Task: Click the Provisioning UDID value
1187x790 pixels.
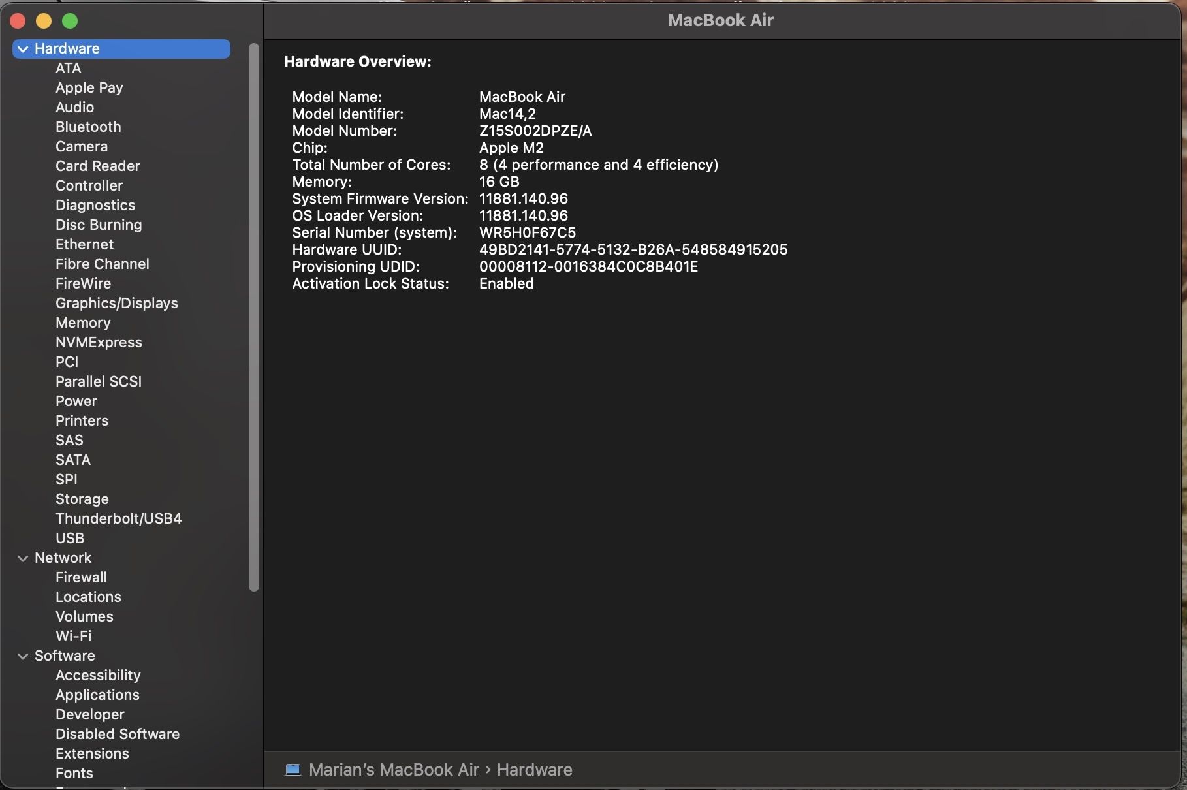Action: pyautogui.click(x=588, y=266)
